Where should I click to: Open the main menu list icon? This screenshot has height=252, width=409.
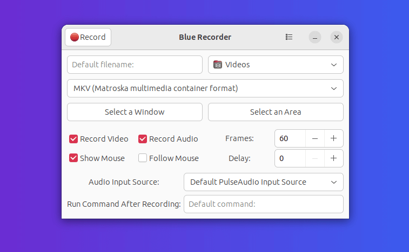tap(289, 37)
